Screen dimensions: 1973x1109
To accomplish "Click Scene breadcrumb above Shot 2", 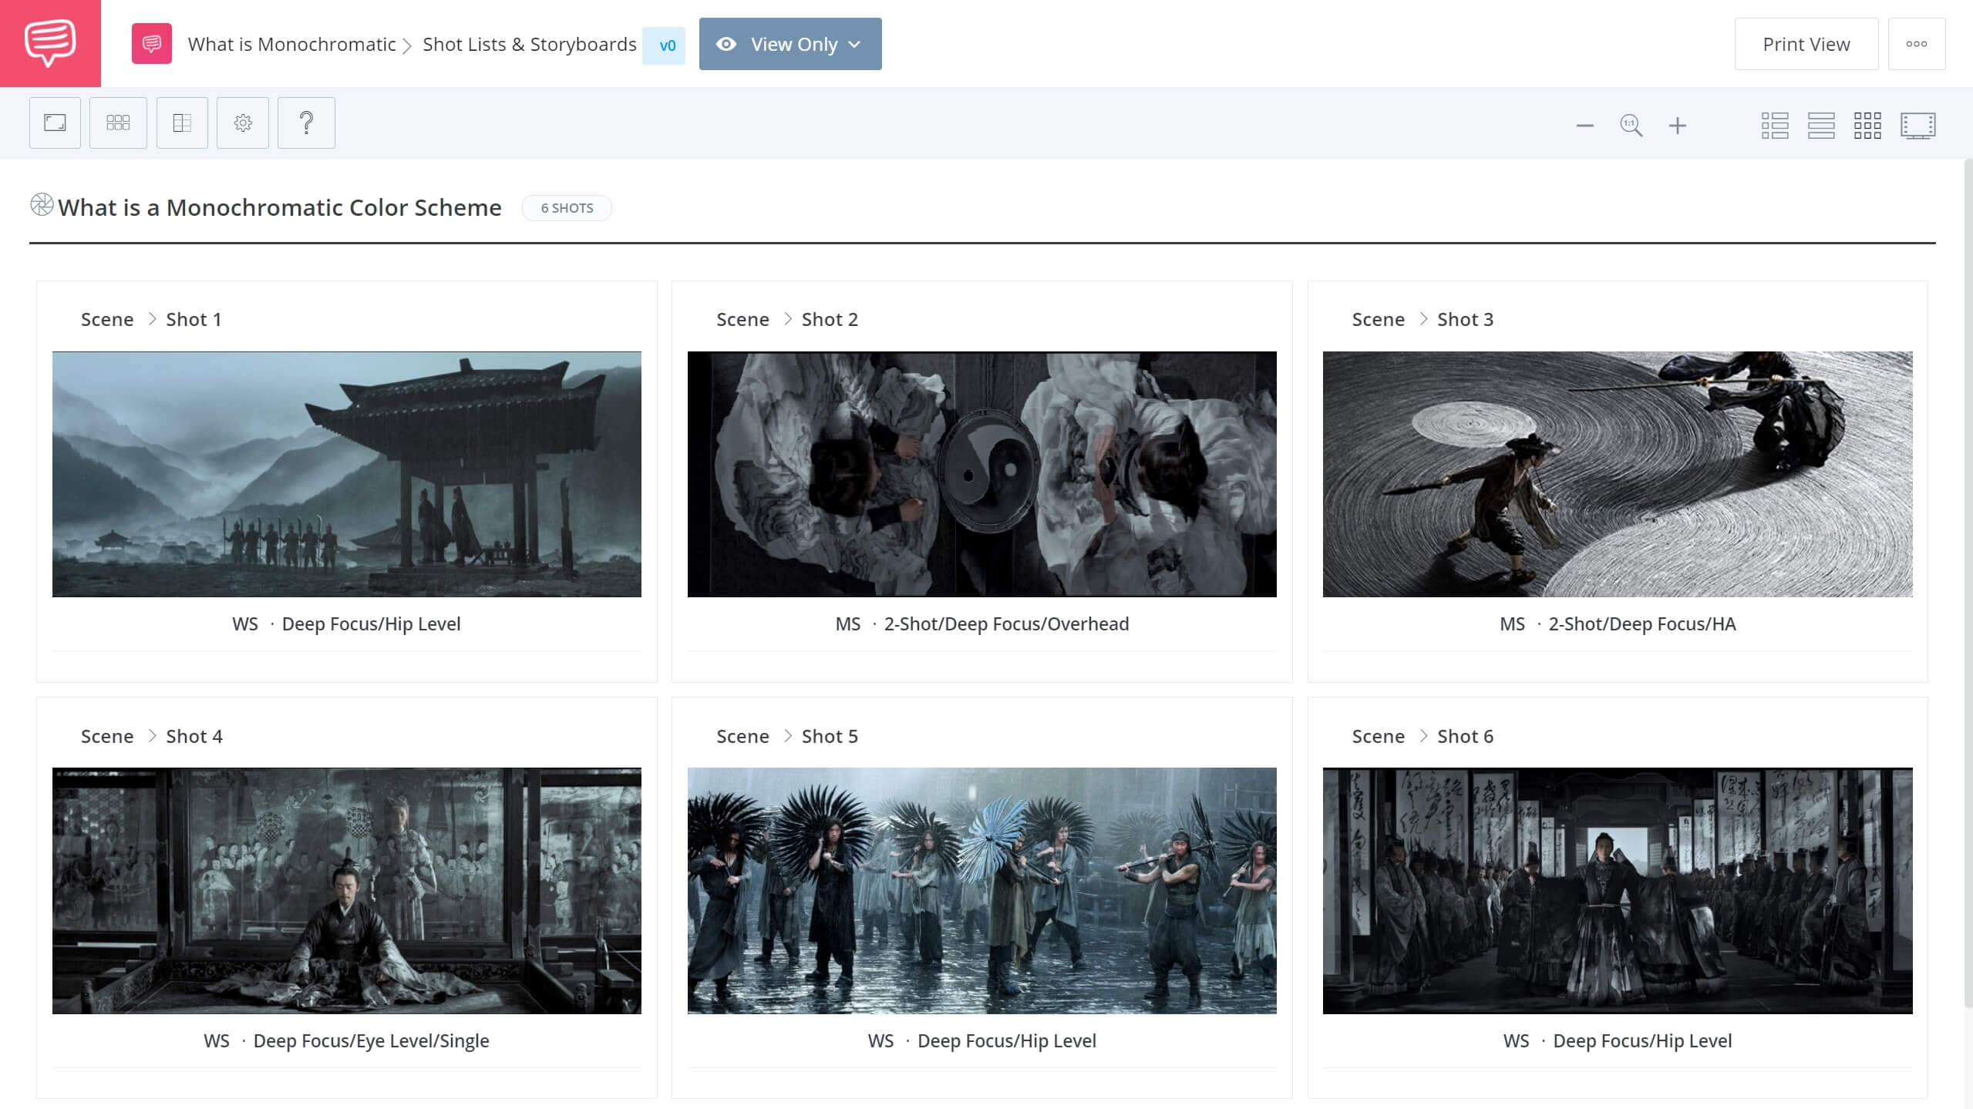I will (x=742, y=319).
